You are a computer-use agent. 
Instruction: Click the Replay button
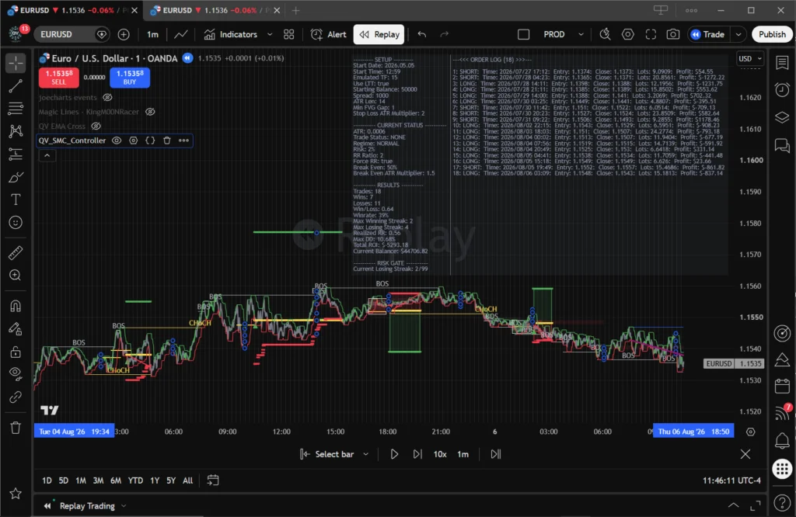tap(379, 34)
